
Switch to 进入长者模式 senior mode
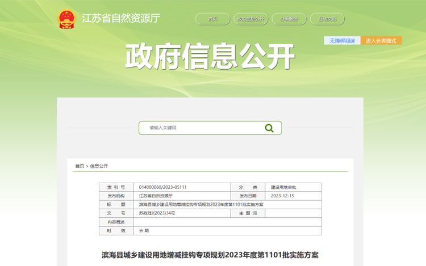point(381,41)
